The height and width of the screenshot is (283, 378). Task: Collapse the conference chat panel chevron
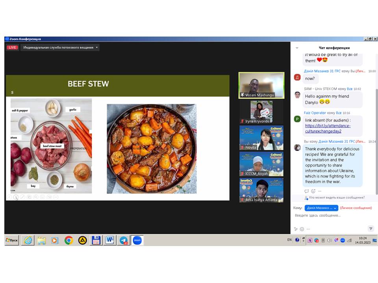[x=297, y=48]
